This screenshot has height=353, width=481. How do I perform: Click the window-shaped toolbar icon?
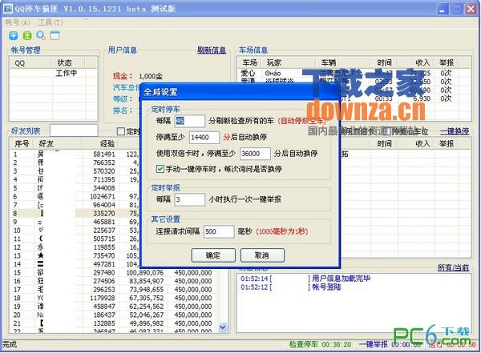(x=55, y=36)
